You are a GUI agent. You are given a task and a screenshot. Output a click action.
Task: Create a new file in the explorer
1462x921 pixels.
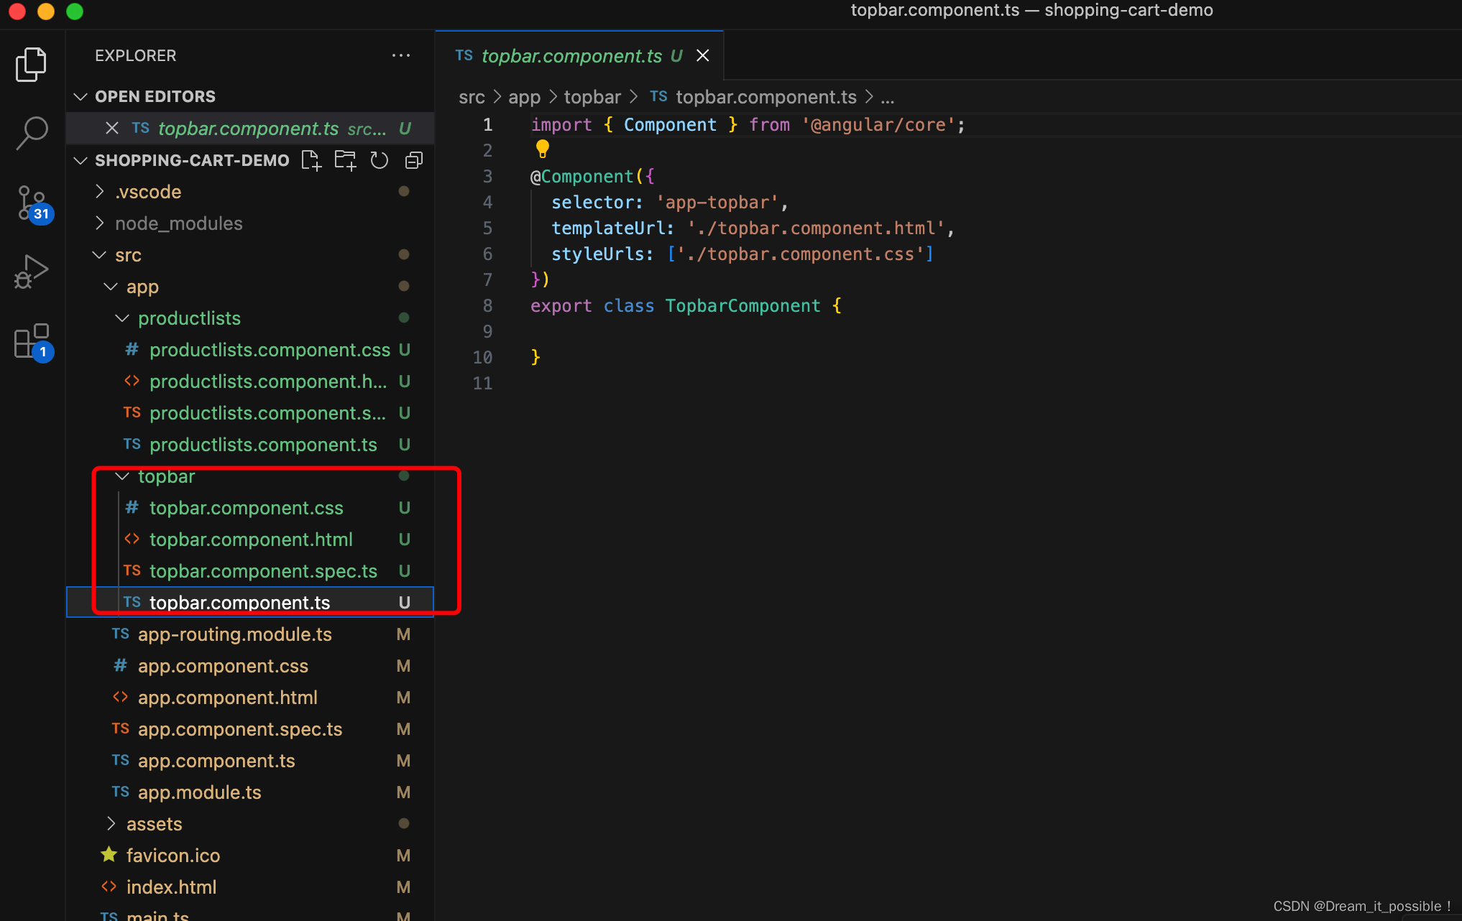pyautogui.click(x=311, y=159)
